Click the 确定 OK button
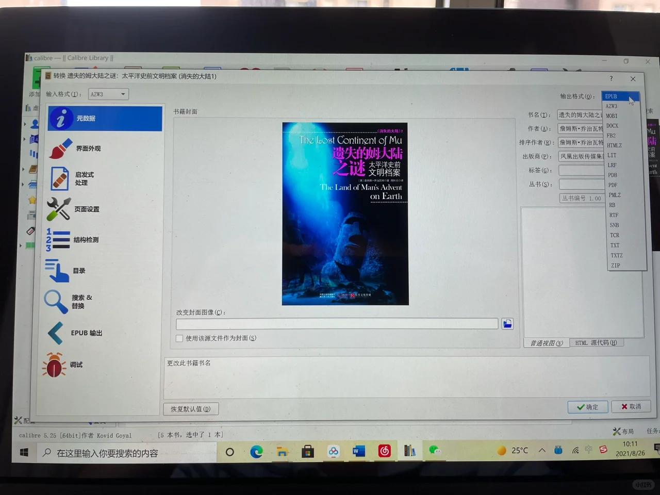Image resolution: width=660 pixels, height=495 pixels. [x=588, y=407]
